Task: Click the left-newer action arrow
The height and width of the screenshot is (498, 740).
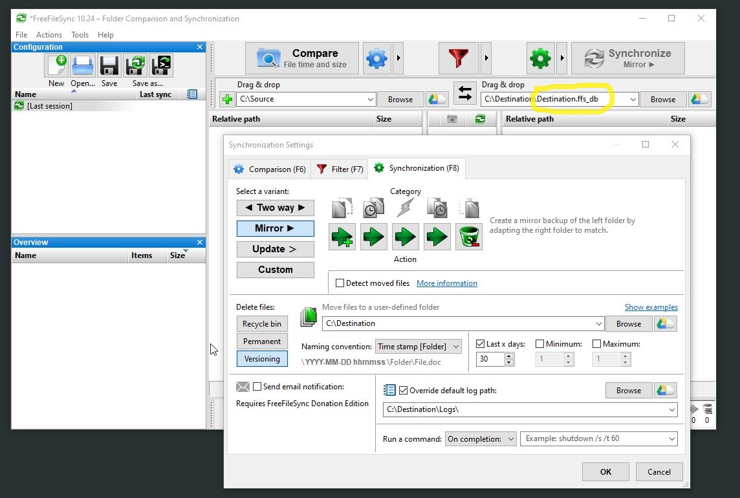Action: point(374,237)
